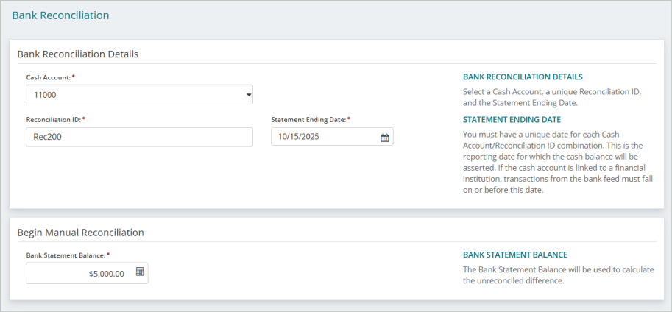
Task: Click the Cash Account field label
Action: [x=49, y=77]
